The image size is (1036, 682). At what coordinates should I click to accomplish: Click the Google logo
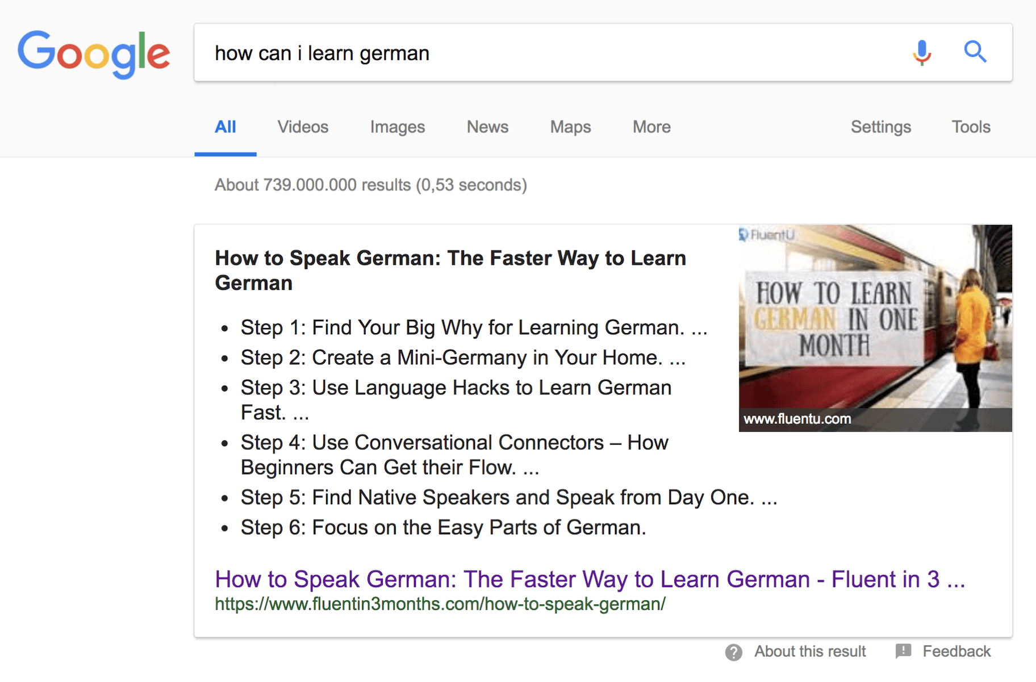[x=94, y=53]
